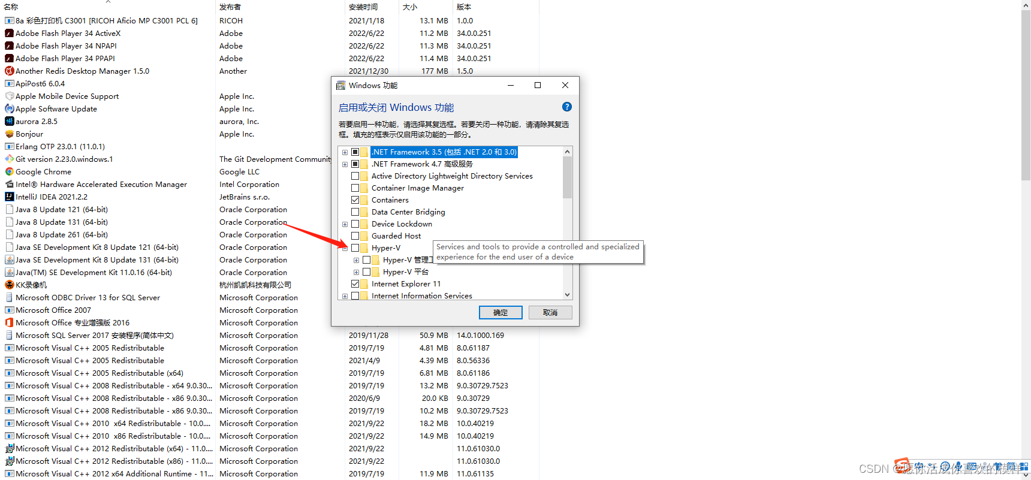The image size is (1031, 480).
Task: Click the Bonjour program icon
Action: click(10, 134)
